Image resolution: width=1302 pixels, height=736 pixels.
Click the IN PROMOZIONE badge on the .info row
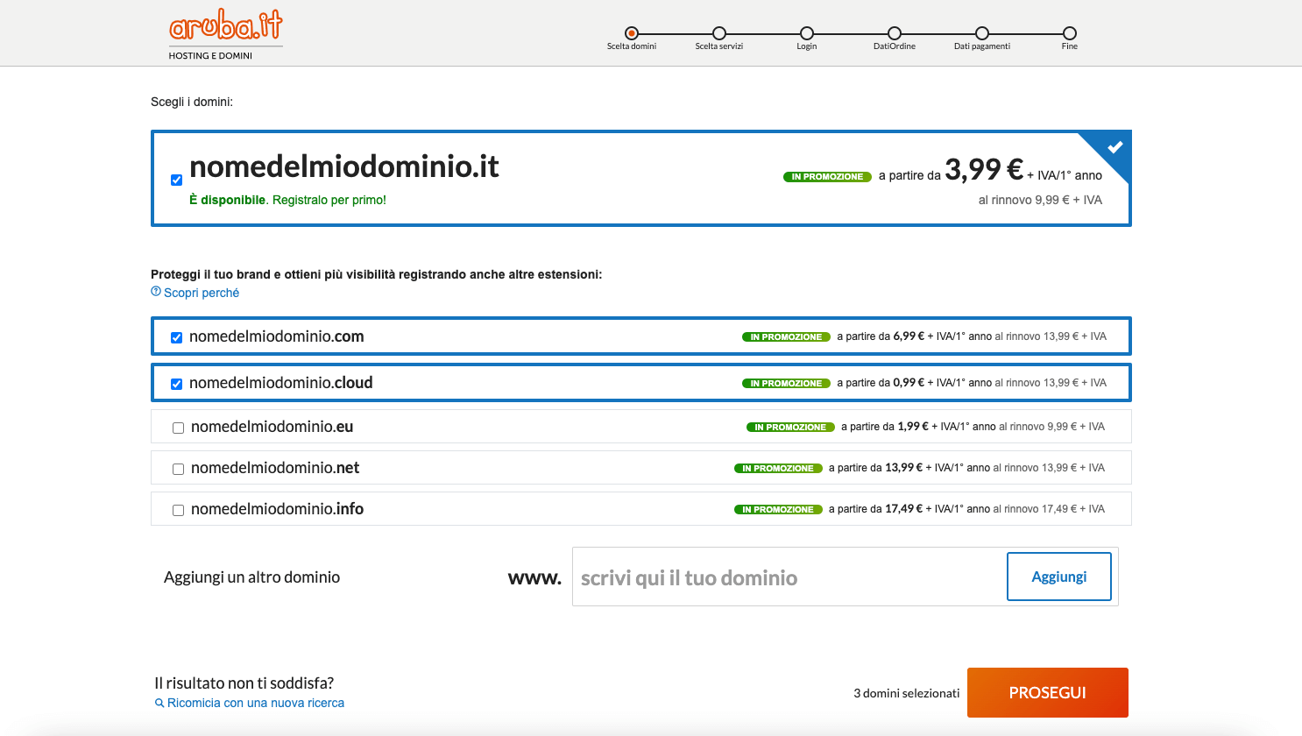point(777,509)
